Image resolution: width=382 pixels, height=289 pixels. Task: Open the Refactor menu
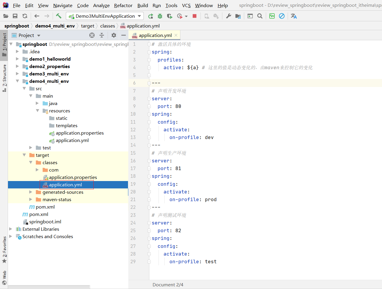tap(123, 6)
